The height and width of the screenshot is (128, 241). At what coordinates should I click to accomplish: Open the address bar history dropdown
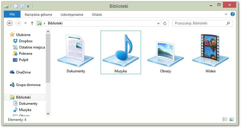[158, 24]
